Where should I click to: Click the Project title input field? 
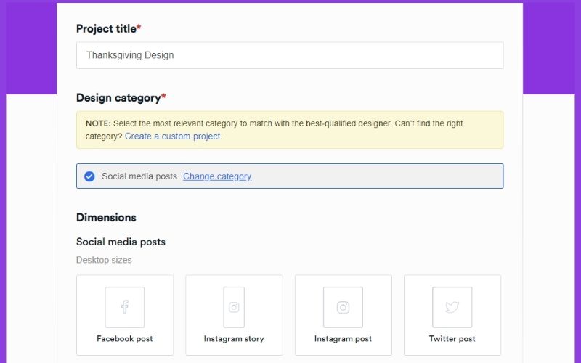pyautogui.click(x=289, y=55)
